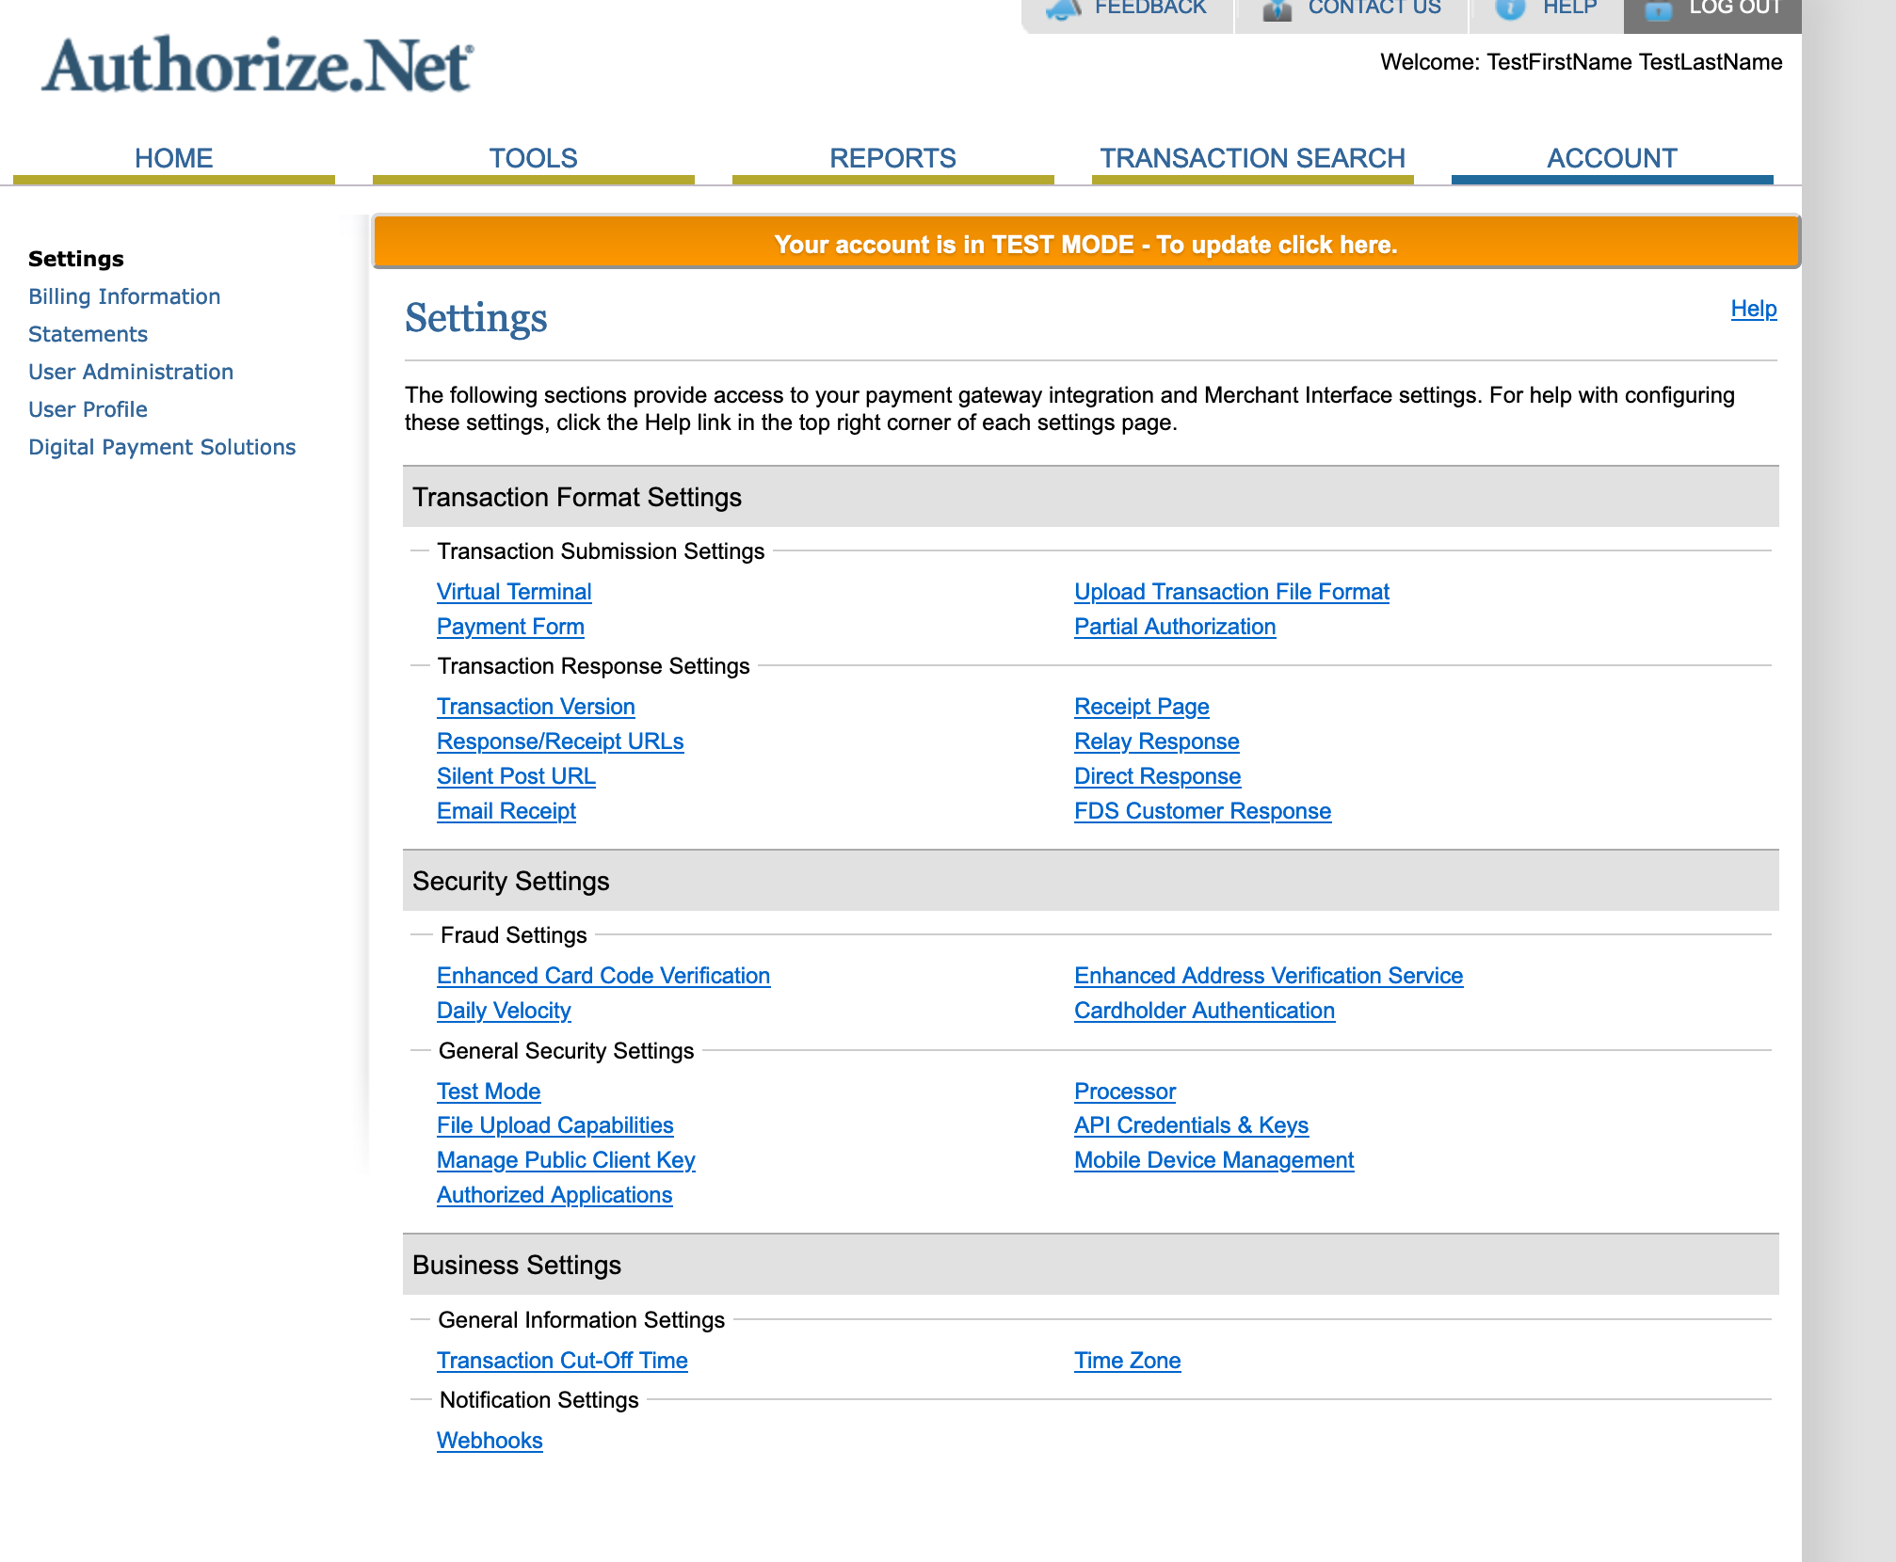
Task: Click the Transaction Version link
Action: (x=536, y=707)
